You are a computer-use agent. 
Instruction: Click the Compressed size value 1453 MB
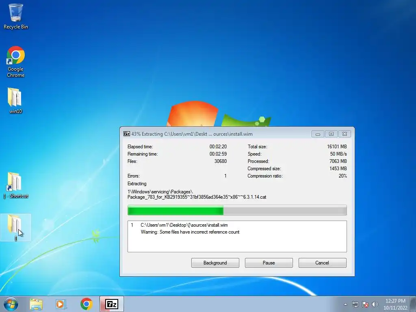coord(338,169)
